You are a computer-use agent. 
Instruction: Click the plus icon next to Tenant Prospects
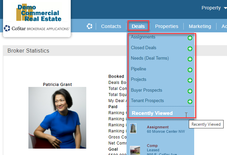(190, 101)
